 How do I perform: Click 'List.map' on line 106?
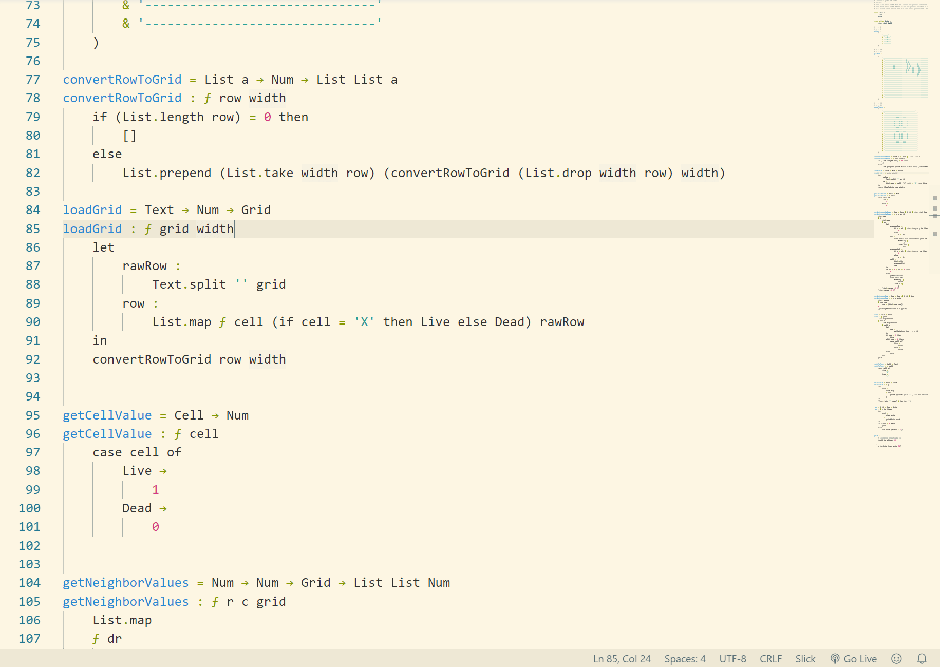pos(122,620)
